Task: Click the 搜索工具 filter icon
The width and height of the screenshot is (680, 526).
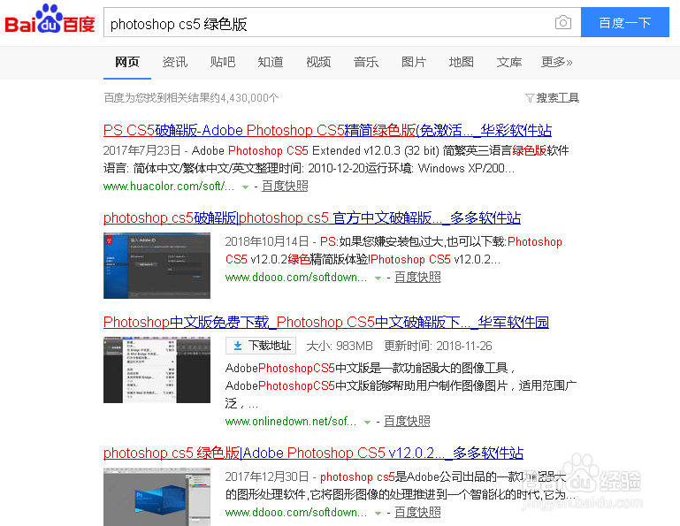Action: pos(529,98)
